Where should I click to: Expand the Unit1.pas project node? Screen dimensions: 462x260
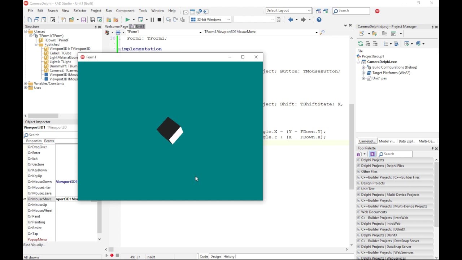coord(364,78)
